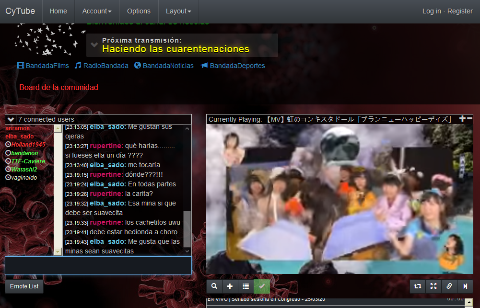Select user Holland1945 in user list
480x308 pixels.
(28, 145)
